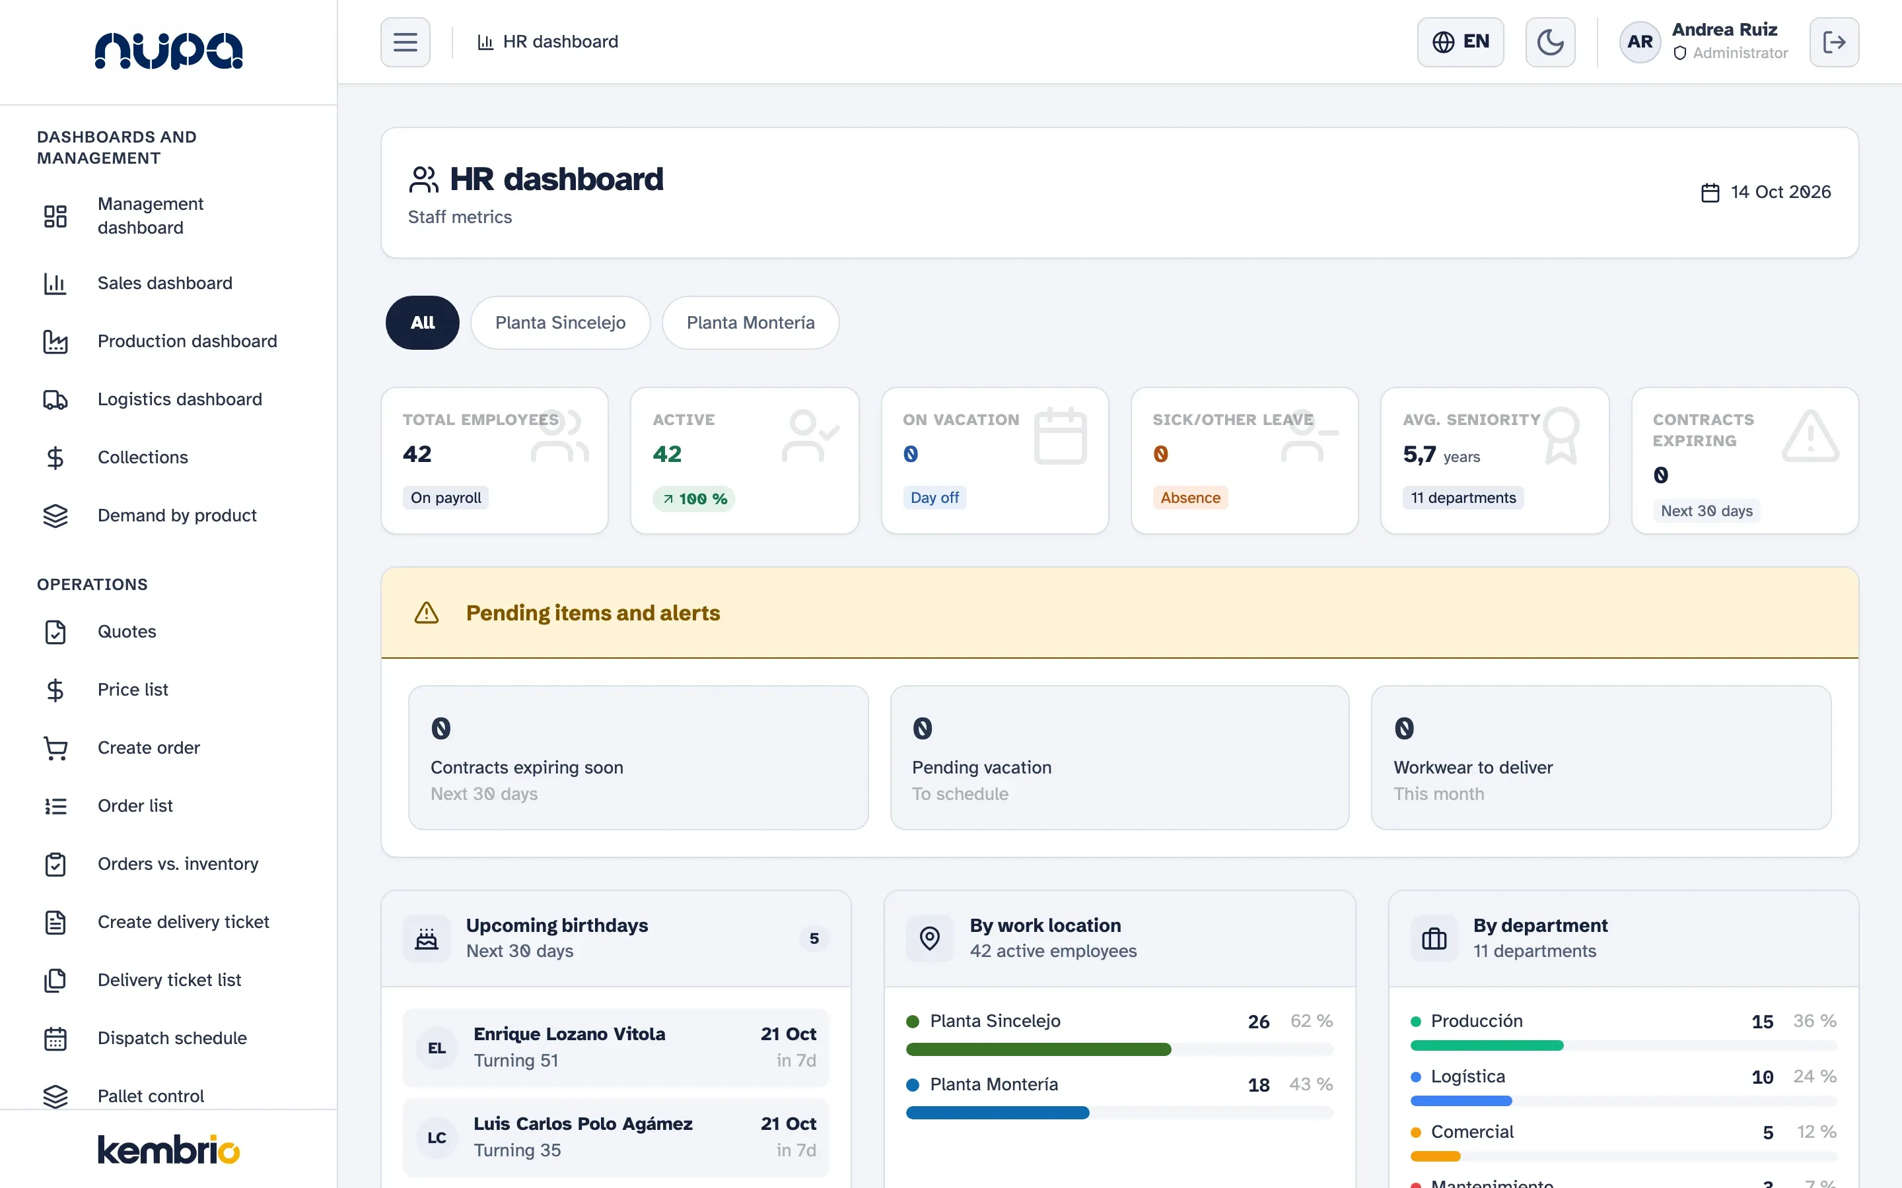
Task: Open the Avg. Seniority card
Action: click(x=1495, y=461)
